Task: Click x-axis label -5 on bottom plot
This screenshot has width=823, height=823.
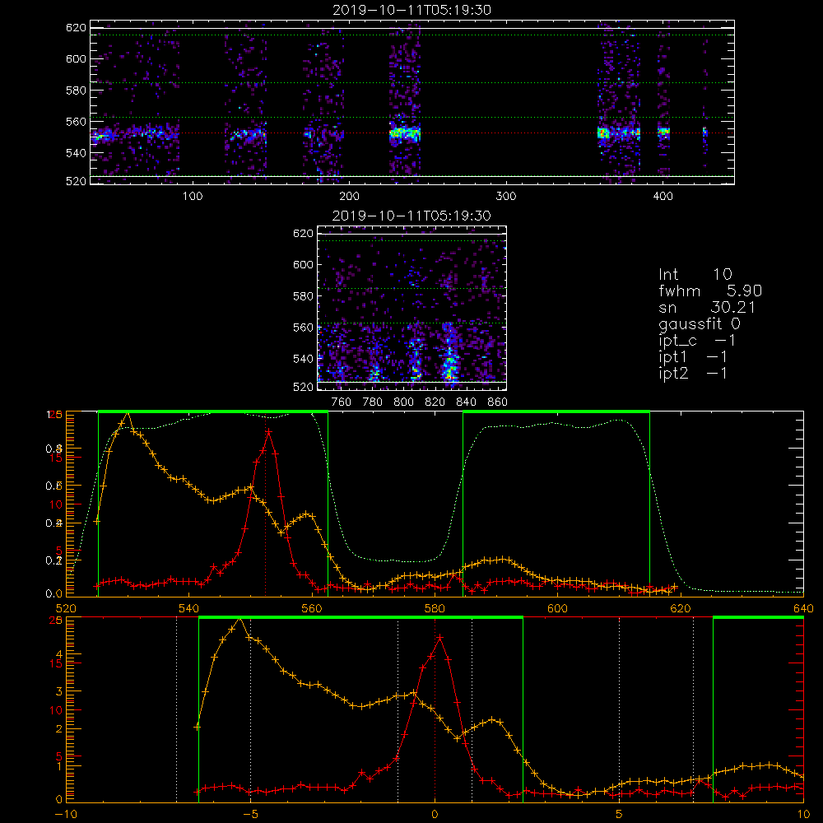Action: [250, 814]
